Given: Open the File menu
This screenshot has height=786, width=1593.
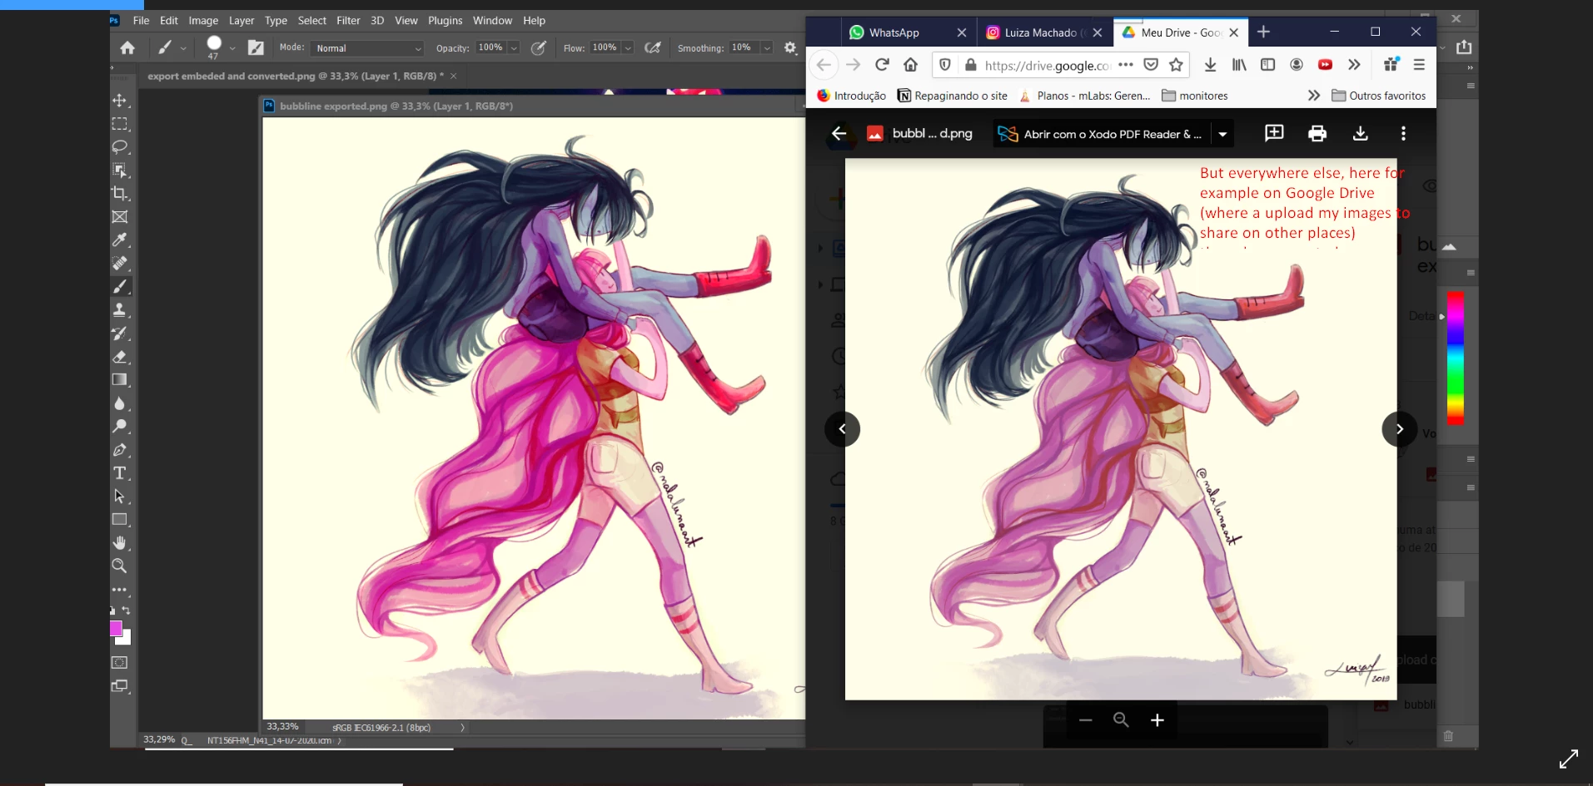Looking at the screenshot, I should [x=142, y=21].
